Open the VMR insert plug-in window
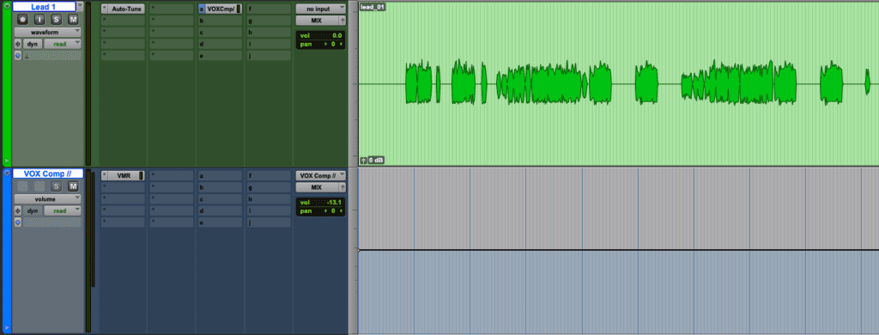The width and height of the screenshot is (879, 335). point(124,175)
